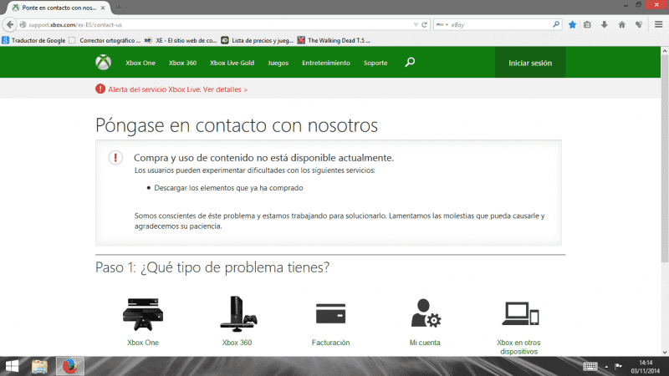Open the Xbox One navigation menu
Image resolution: width=669 pixels, height=376 pixels.
click(140, 63)
